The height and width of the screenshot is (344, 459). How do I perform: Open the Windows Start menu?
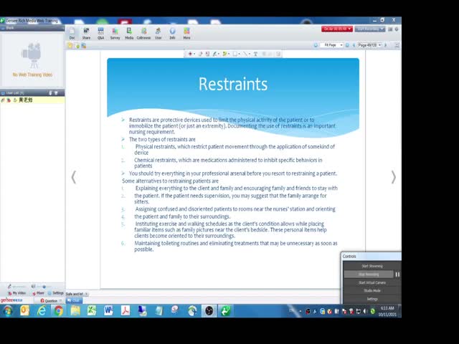[8, 310]
